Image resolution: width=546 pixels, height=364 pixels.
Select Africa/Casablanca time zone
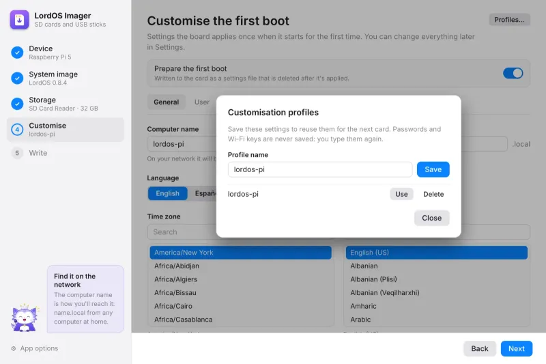tap(240, 320)
